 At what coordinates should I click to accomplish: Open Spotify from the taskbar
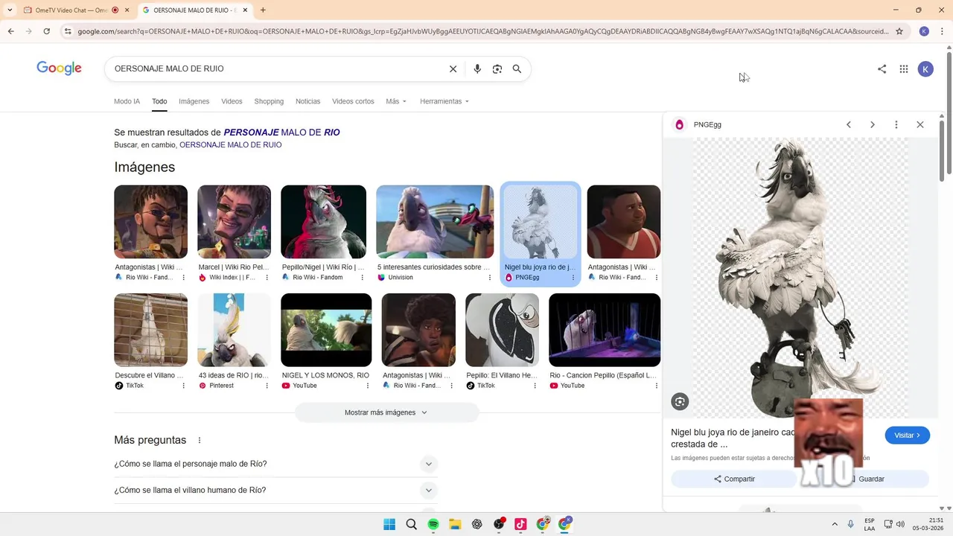[x=433, y=524]
